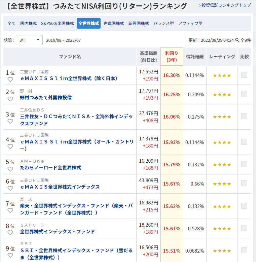Click date range 2019/08～2022/07 text
This screenshot has height=262, width=256.
pos(64,40)
